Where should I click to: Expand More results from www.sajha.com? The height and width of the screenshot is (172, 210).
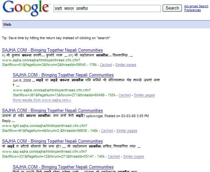pyautogui.click(x=42, y=100)
